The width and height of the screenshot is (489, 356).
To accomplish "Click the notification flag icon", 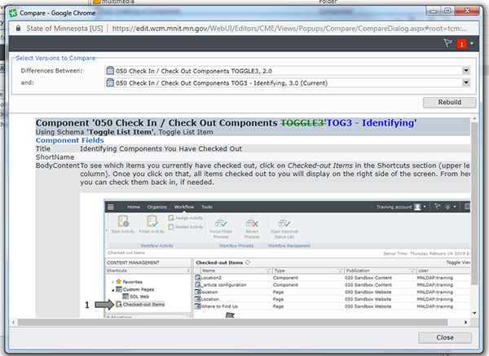I will coord(447,42).
